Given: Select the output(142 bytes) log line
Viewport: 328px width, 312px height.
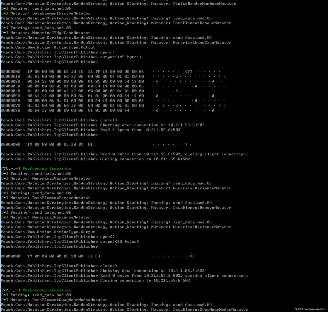Looking at the screenshot, I should point(70,57).
